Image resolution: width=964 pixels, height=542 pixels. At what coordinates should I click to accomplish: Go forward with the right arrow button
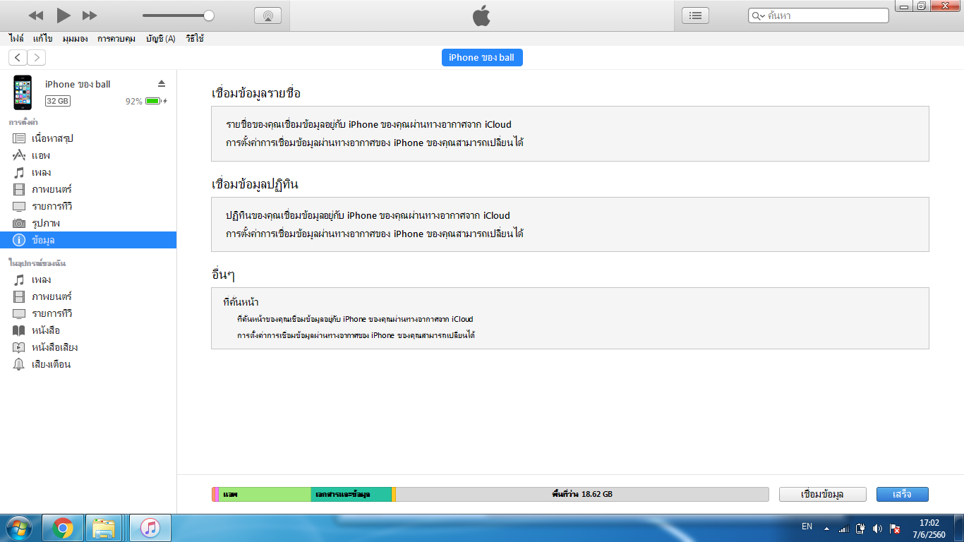(x=36, y=58)
